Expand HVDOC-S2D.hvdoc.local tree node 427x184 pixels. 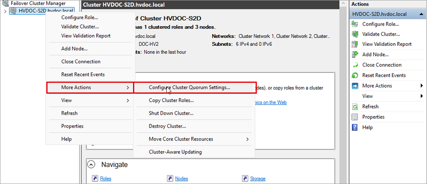click(5, 11)
